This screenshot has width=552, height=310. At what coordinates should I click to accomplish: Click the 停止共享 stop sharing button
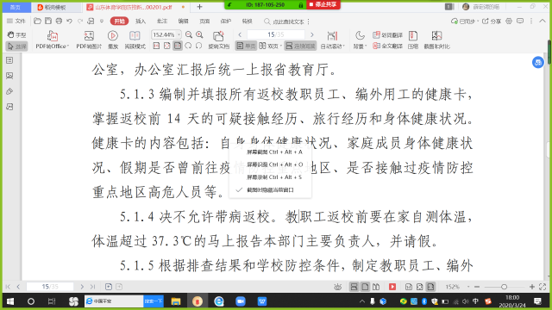(x=323, y=4)
